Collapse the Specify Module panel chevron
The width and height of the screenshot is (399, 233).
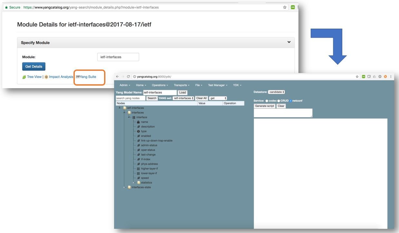click(289, 42)
